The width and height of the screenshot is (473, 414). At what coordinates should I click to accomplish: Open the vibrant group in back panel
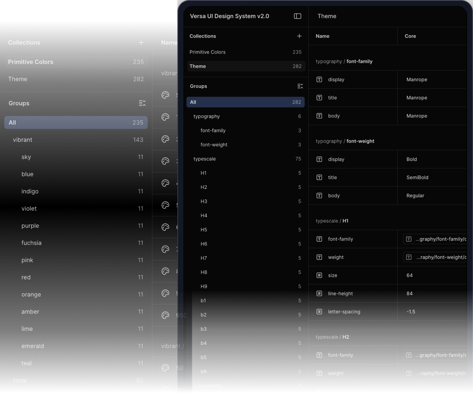tap(23, 140)
